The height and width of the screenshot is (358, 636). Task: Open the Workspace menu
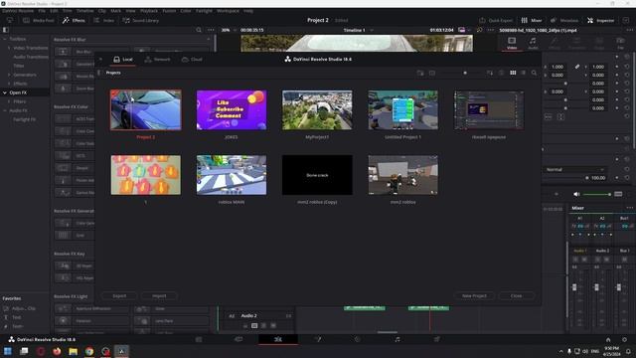point(228,11)
